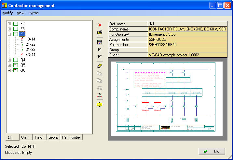Click the 11 12 swap arrows icon
The image size is (233, 160).
click(x=100, y=88)
